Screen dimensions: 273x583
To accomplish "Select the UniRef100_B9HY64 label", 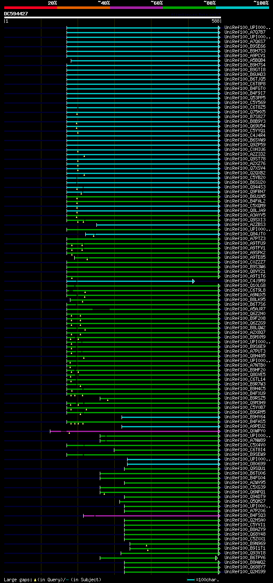I will (x=245, y=417).
